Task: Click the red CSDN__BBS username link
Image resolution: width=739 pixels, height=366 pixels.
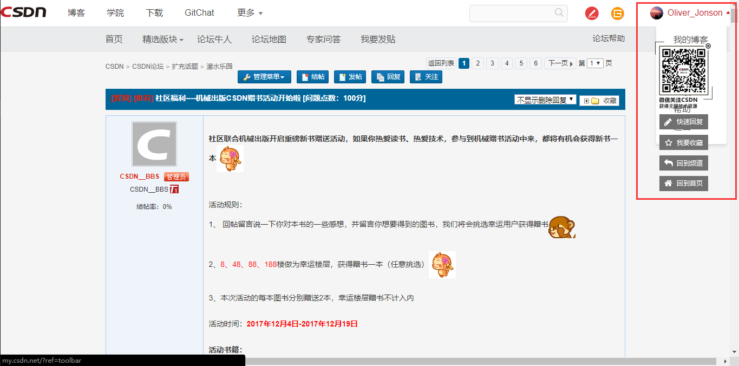Action: pyautogui.click(x=139, y=177)
